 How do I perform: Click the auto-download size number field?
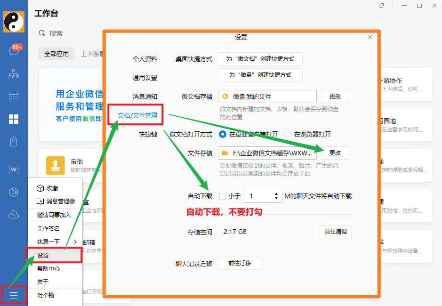(x=263, y=196)
